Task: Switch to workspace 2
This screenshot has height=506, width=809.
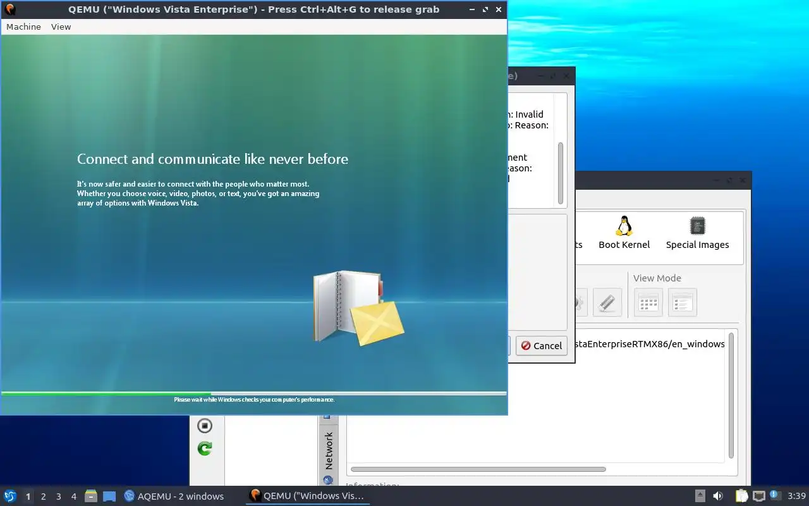Action: 43,497
